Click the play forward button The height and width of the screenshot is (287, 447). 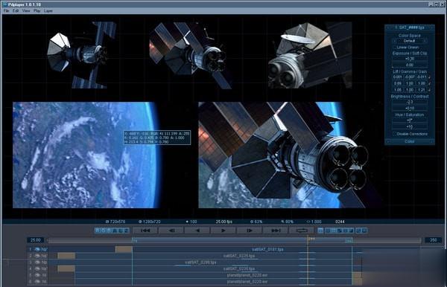pos(223,230)
